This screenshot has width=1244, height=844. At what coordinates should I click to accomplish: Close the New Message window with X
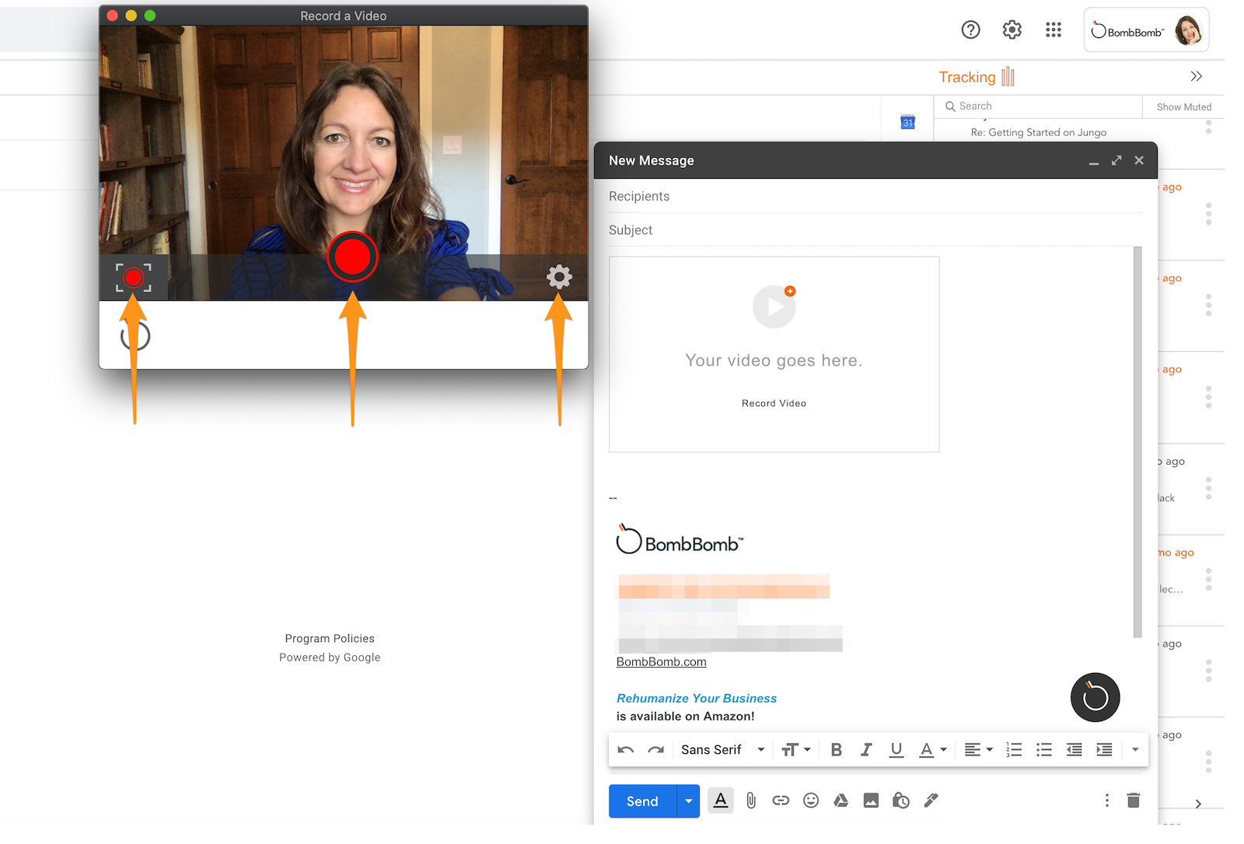coord(1139,160)
